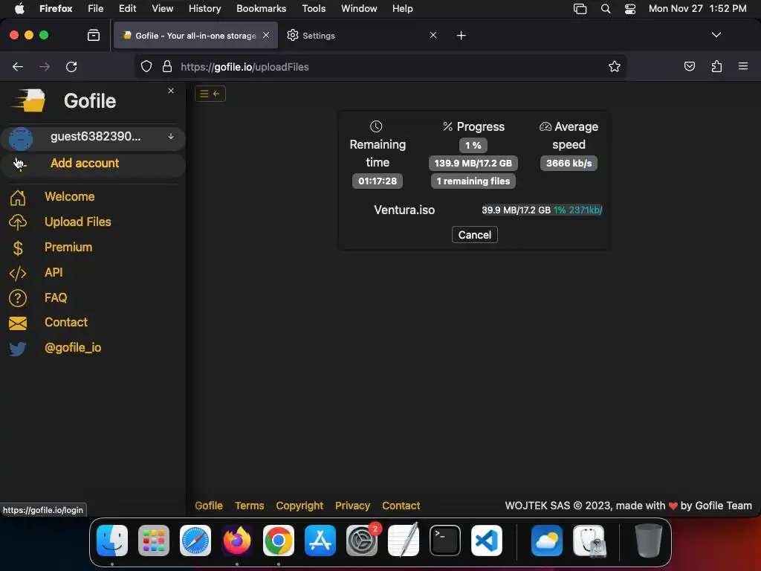
Task: Open the API page
Action: pos(54,272)
